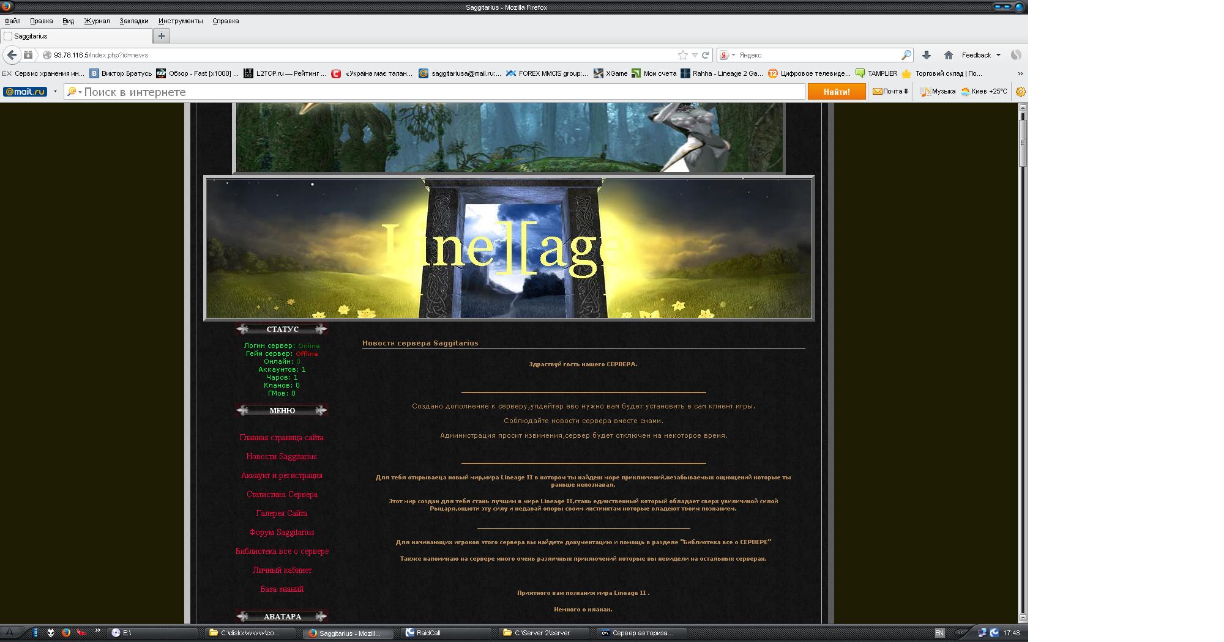This screenshot has height=642, width=1224.
Task: Open the Виктор Братусь bookmark
Action: [x=121, y=73]
